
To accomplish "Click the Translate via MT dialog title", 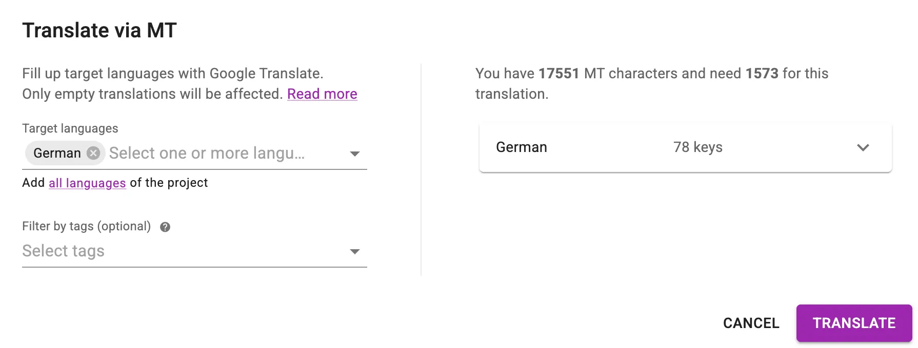I will pos(99,30).
